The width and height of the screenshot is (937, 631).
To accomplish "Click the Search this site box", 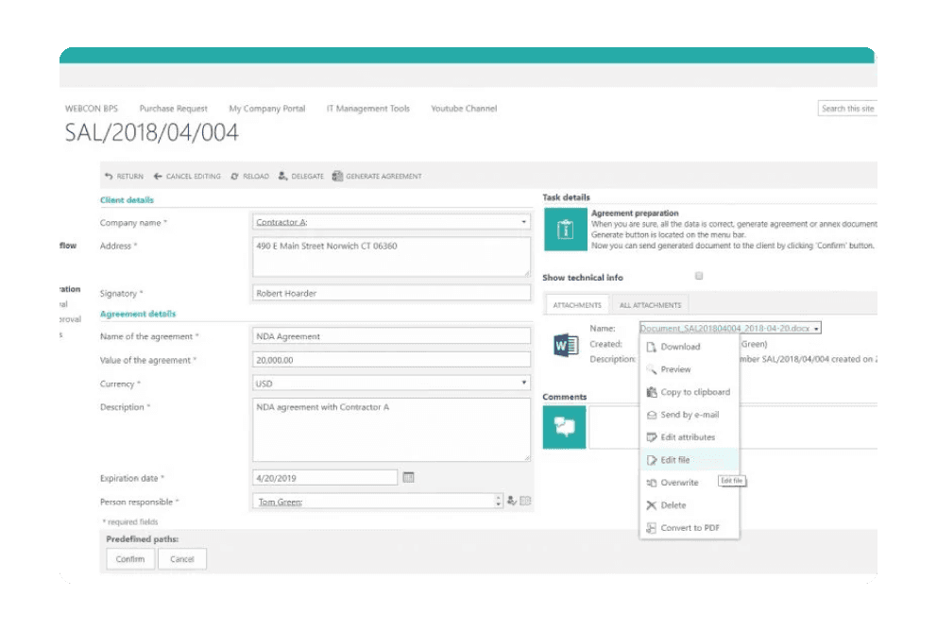I will 847,109.
